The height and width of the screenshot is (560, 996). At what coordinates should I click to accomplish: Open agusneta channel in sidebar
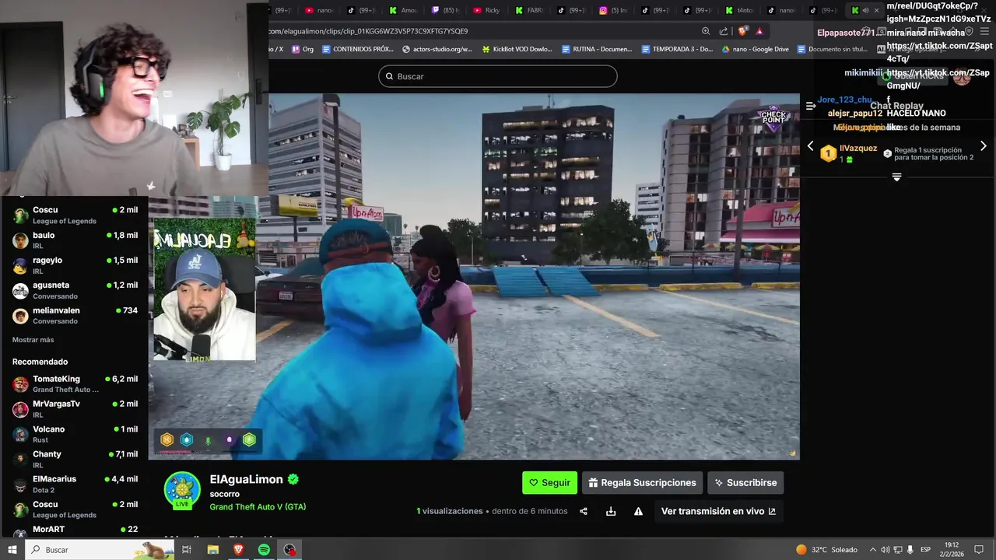pos(75,290)
